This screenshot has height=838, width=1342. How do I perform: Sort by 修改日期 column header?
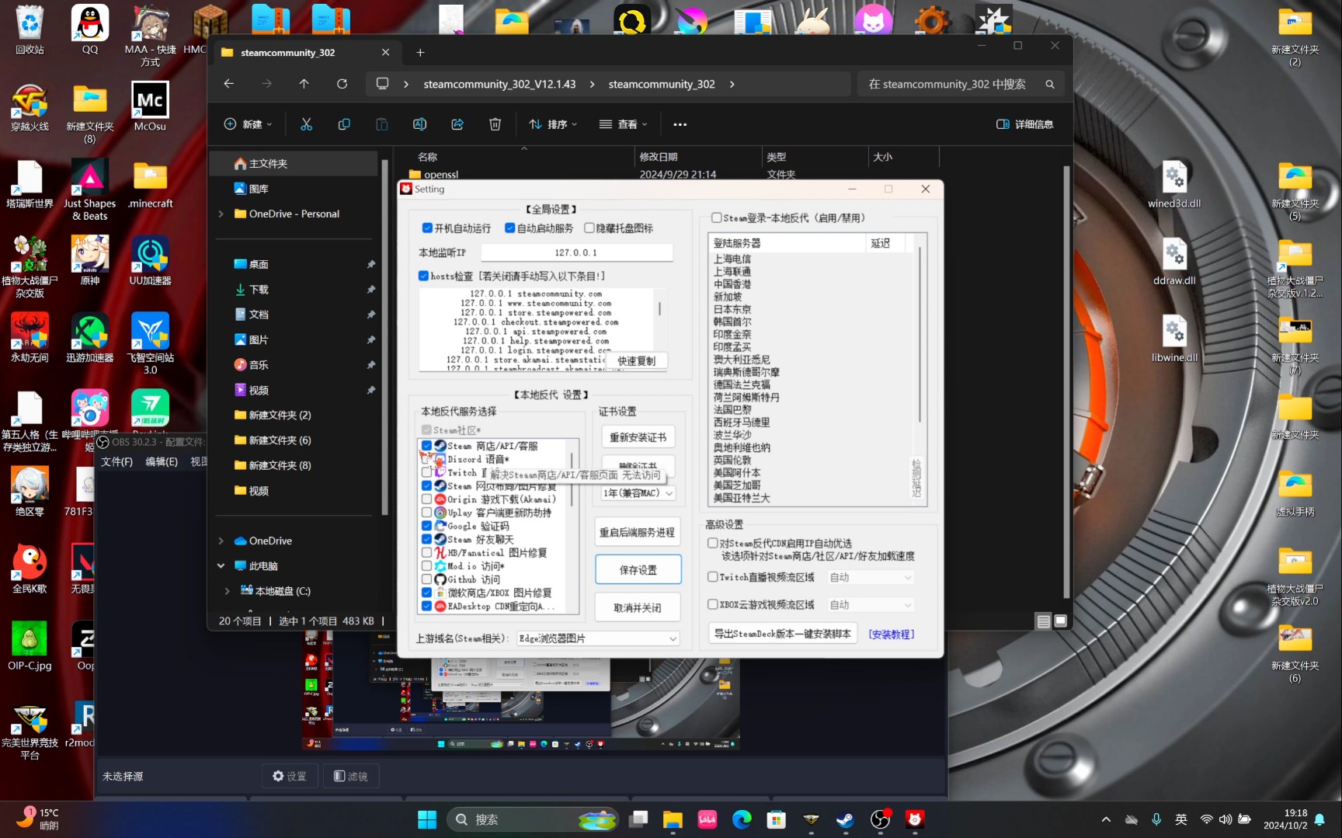[x=659, y=157]
